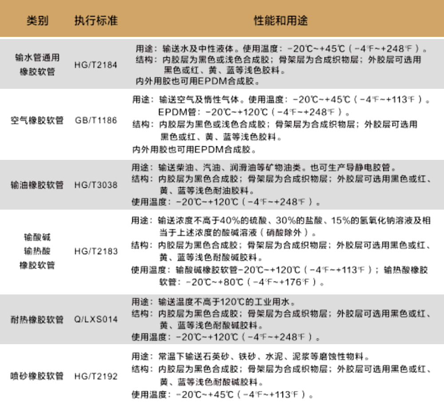Select the 空气橡胶软管 row label
The width and height of the screenshot is (444, 409).
[x=37, y=120]
